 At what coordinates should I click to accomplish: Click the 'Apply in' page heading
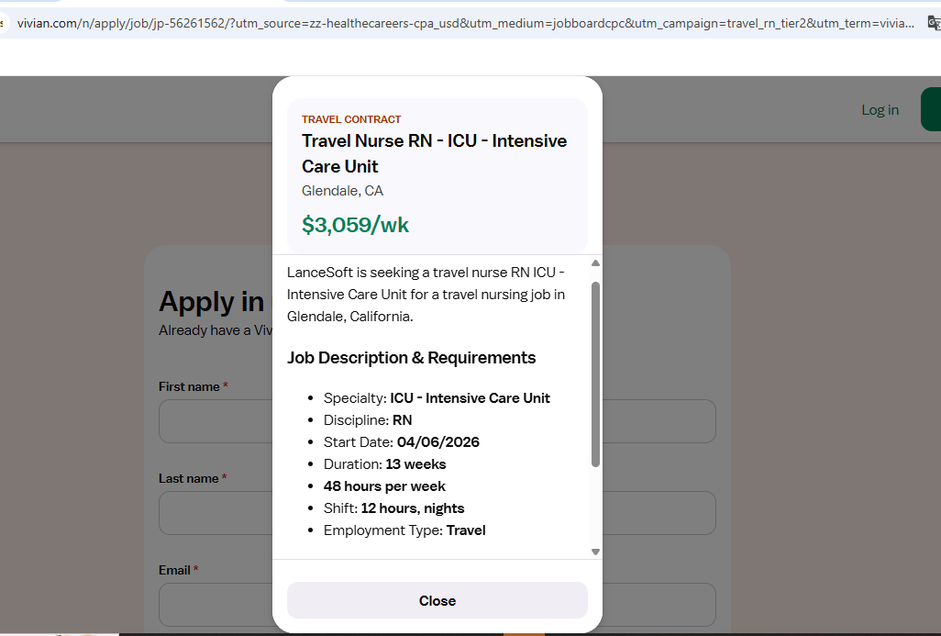point(211,302)
